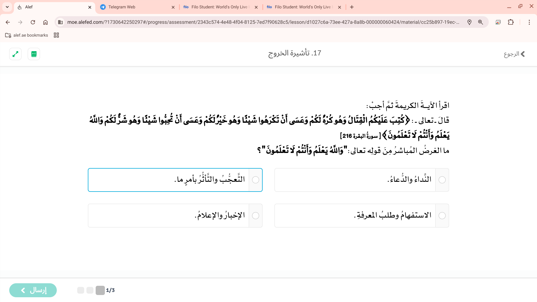Open the A-Z glossary book icon
Image resolution: width=537 pixels, height=302 pixels.
coord(34,54)
